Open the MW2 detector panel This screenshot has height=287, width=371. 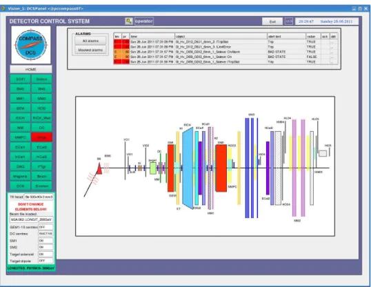pos(41,99)
